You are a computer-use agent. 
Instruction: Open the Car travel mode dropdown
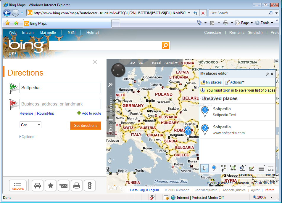tap(30, 125)
